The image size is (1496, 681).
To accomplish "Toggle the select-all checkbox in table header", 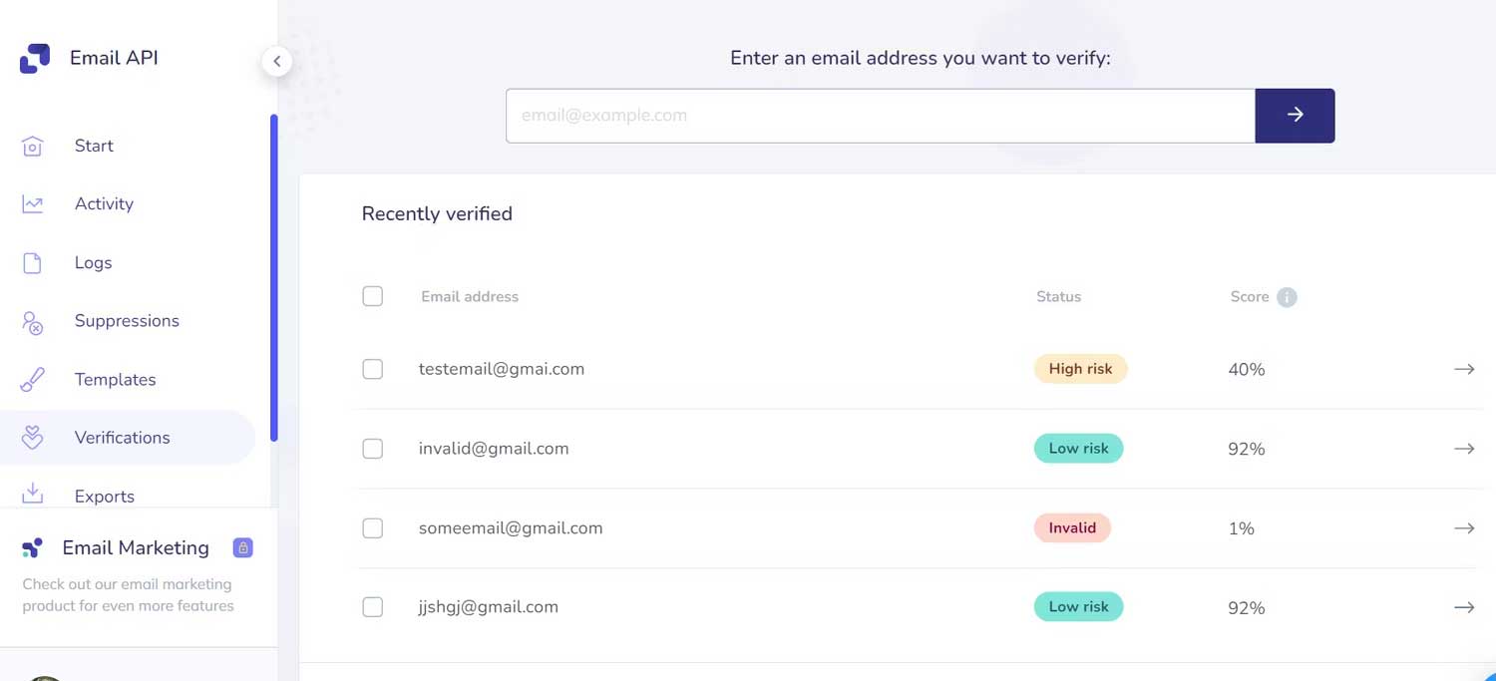I will click(372, 296).
